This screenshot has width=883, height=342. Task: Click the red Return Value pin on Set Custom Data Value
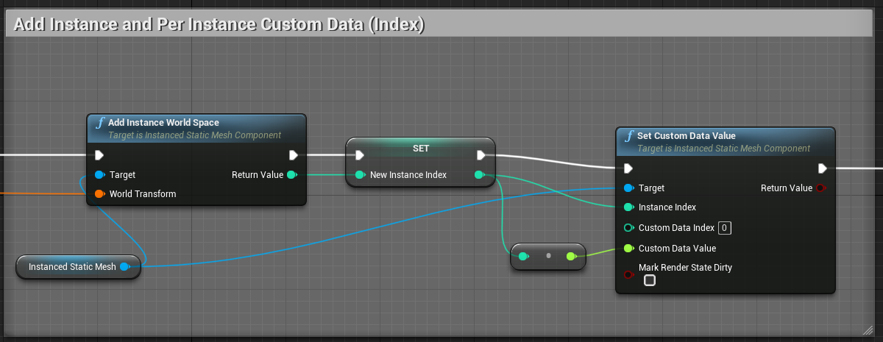pos(820,188)
